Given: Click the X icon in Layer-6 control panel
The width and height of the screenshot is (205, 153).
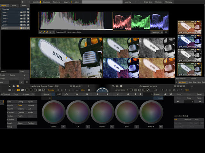Looking at the screenshot, I should (x=22, y=82).
